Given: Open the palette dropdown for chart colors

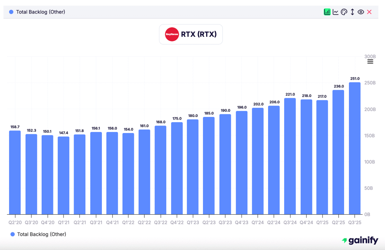Looking at the screenshot, I should (344, 12).
